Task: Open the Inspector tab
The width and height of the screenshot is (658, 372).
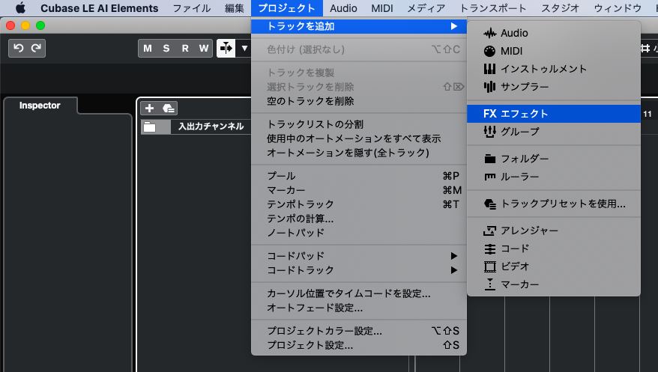Action: pyautogui.click(x=40, y=106)
